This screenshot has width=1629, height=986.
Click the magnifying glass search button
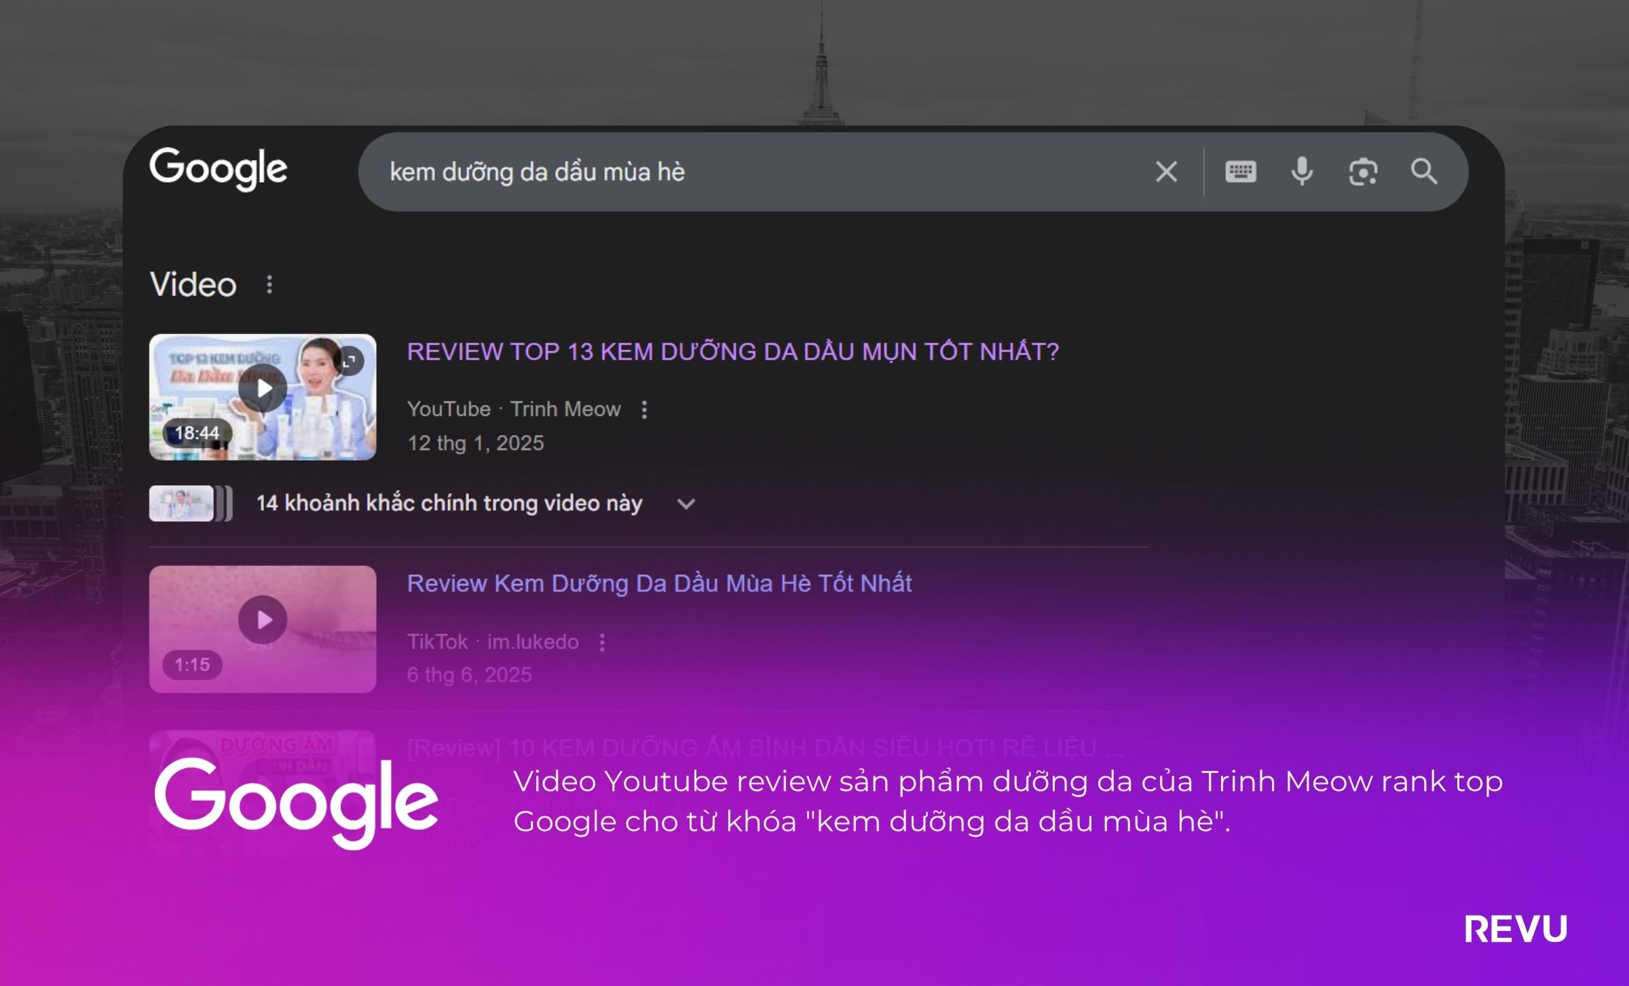click(x=1423, y=172)
